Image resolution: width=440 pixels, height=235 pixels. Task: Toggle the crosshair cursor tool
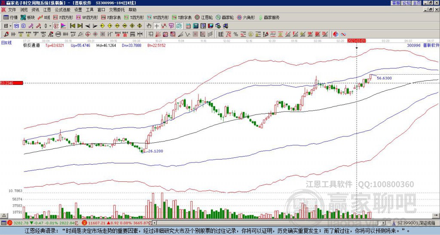coord(156,26)
